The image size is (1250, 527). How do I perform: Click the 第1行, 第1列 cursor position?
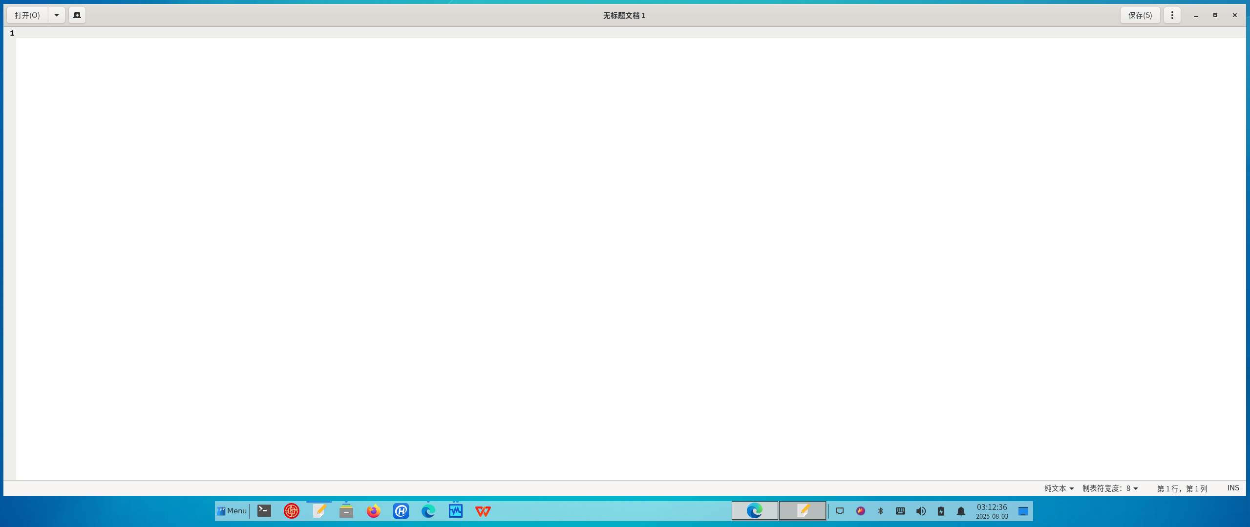(x=1182, y=488)
